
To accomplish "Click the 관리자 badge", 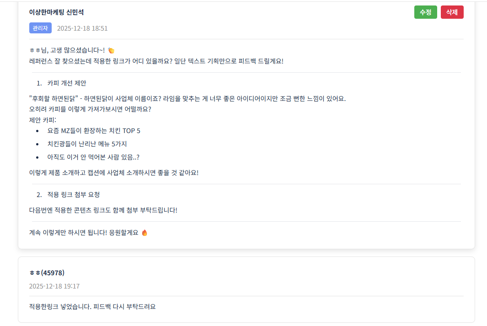I will [40, 28].
